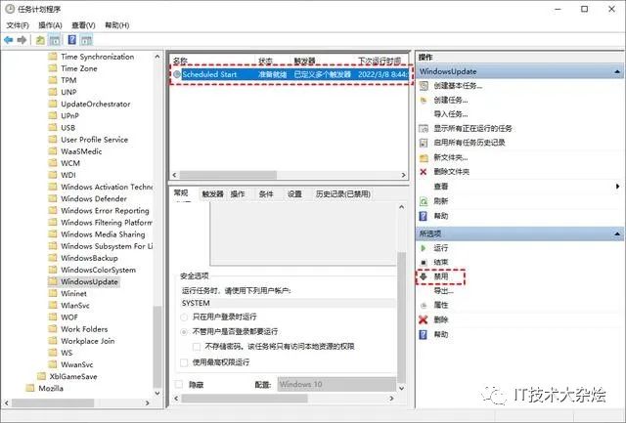
Task: Click the 属性 properties icon
Action: click(x=424, y=306)
